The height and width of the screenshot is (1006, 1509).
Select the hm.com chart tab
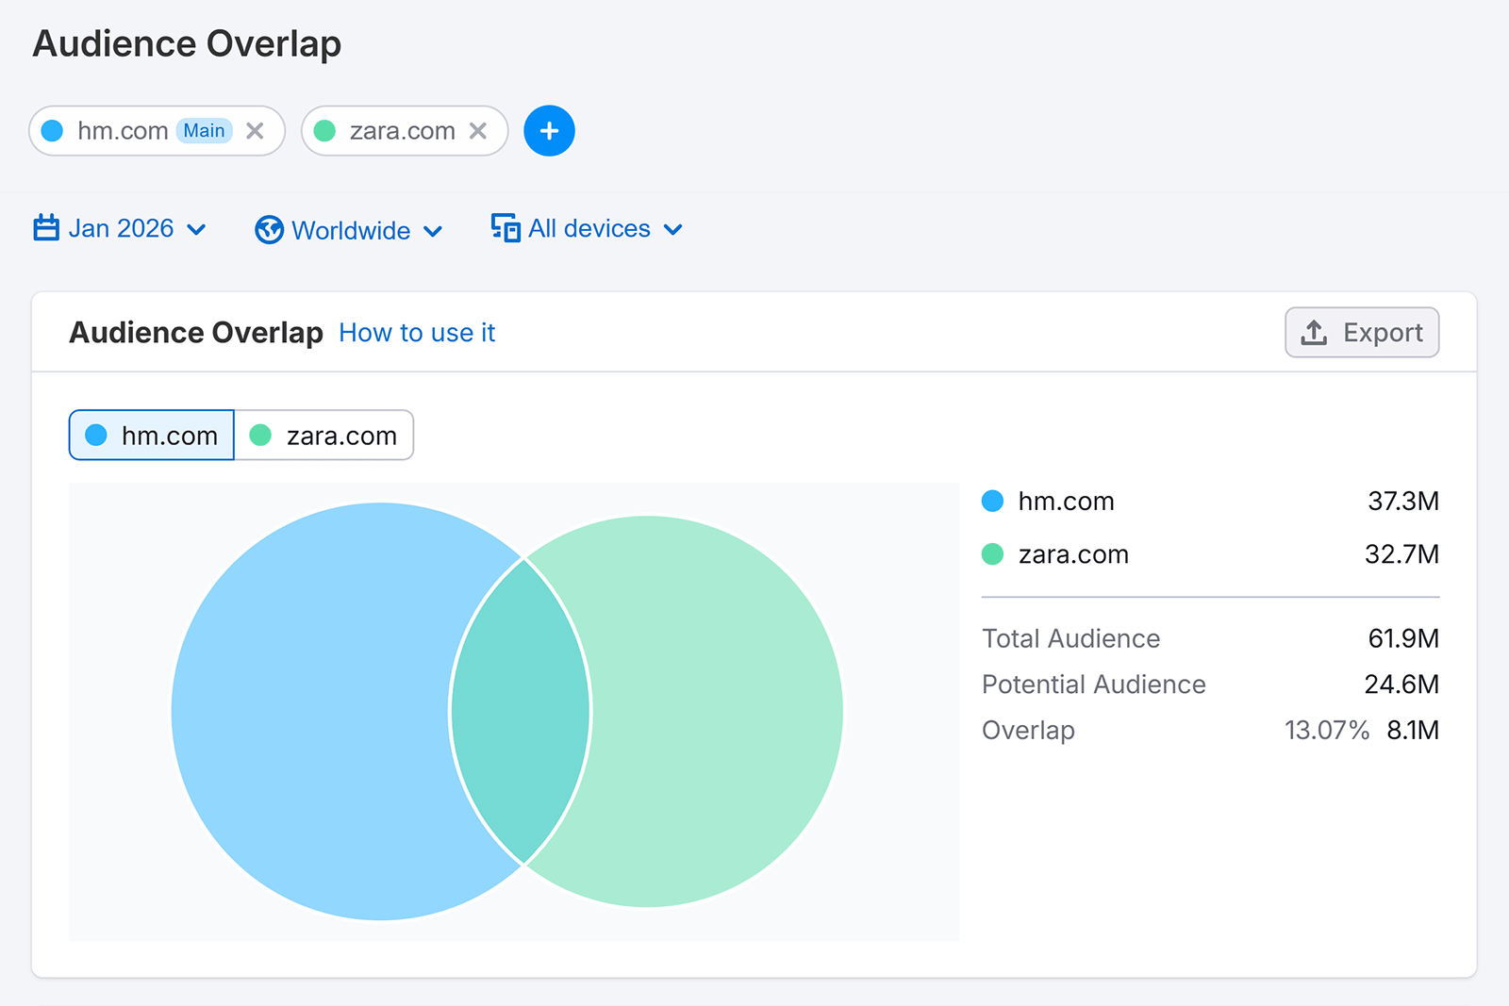pos(152,435)
